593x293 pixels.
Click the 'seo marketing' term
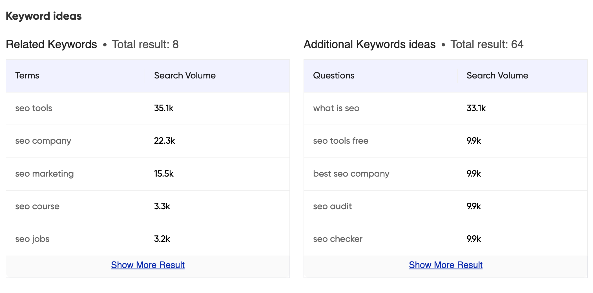tap(45, 174)
